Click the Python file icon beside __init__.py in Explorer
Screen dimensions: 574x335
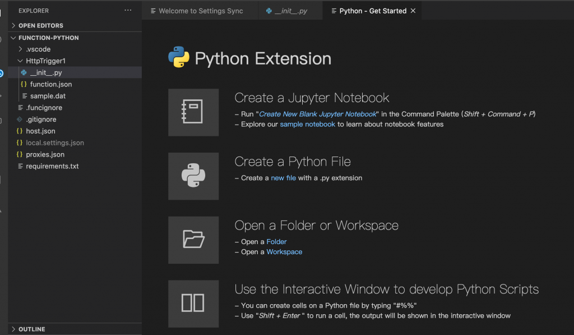click(24, 72)
